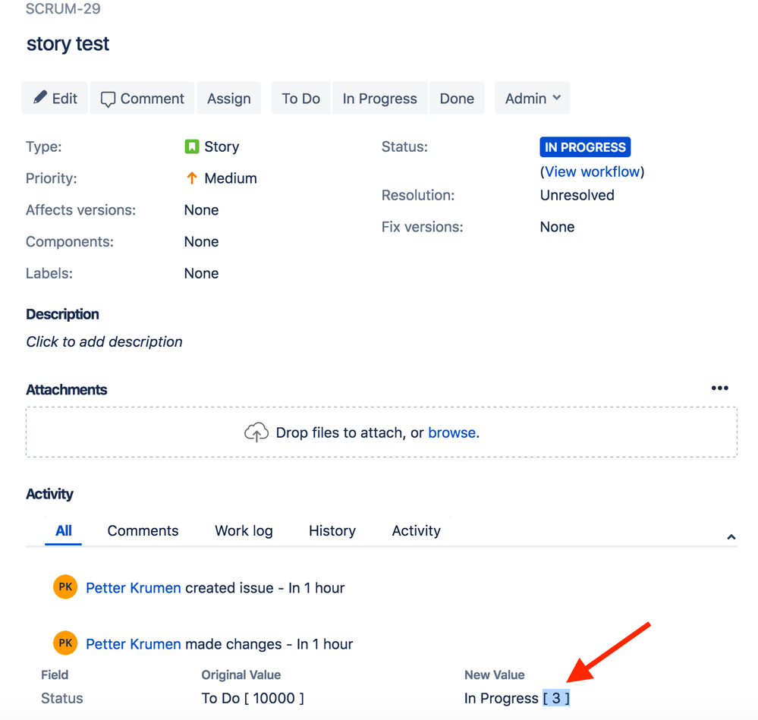Click the IN PROGRESS status lozenge
The width and height of the screenshot is (758, 720).
tap(585, 146)
